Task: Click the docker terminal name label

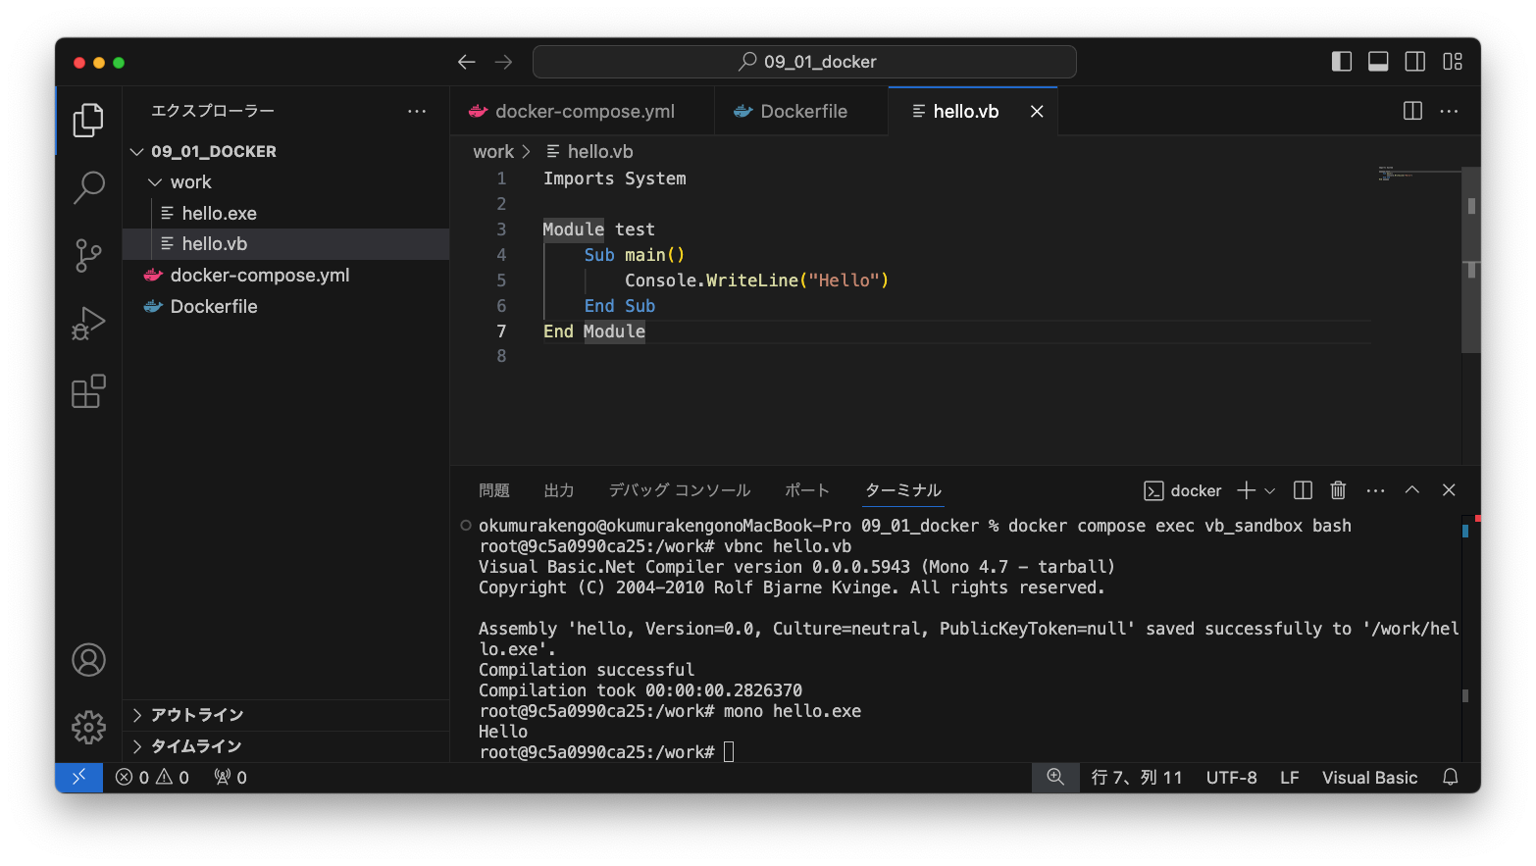Action: [x=1183, y=490]
